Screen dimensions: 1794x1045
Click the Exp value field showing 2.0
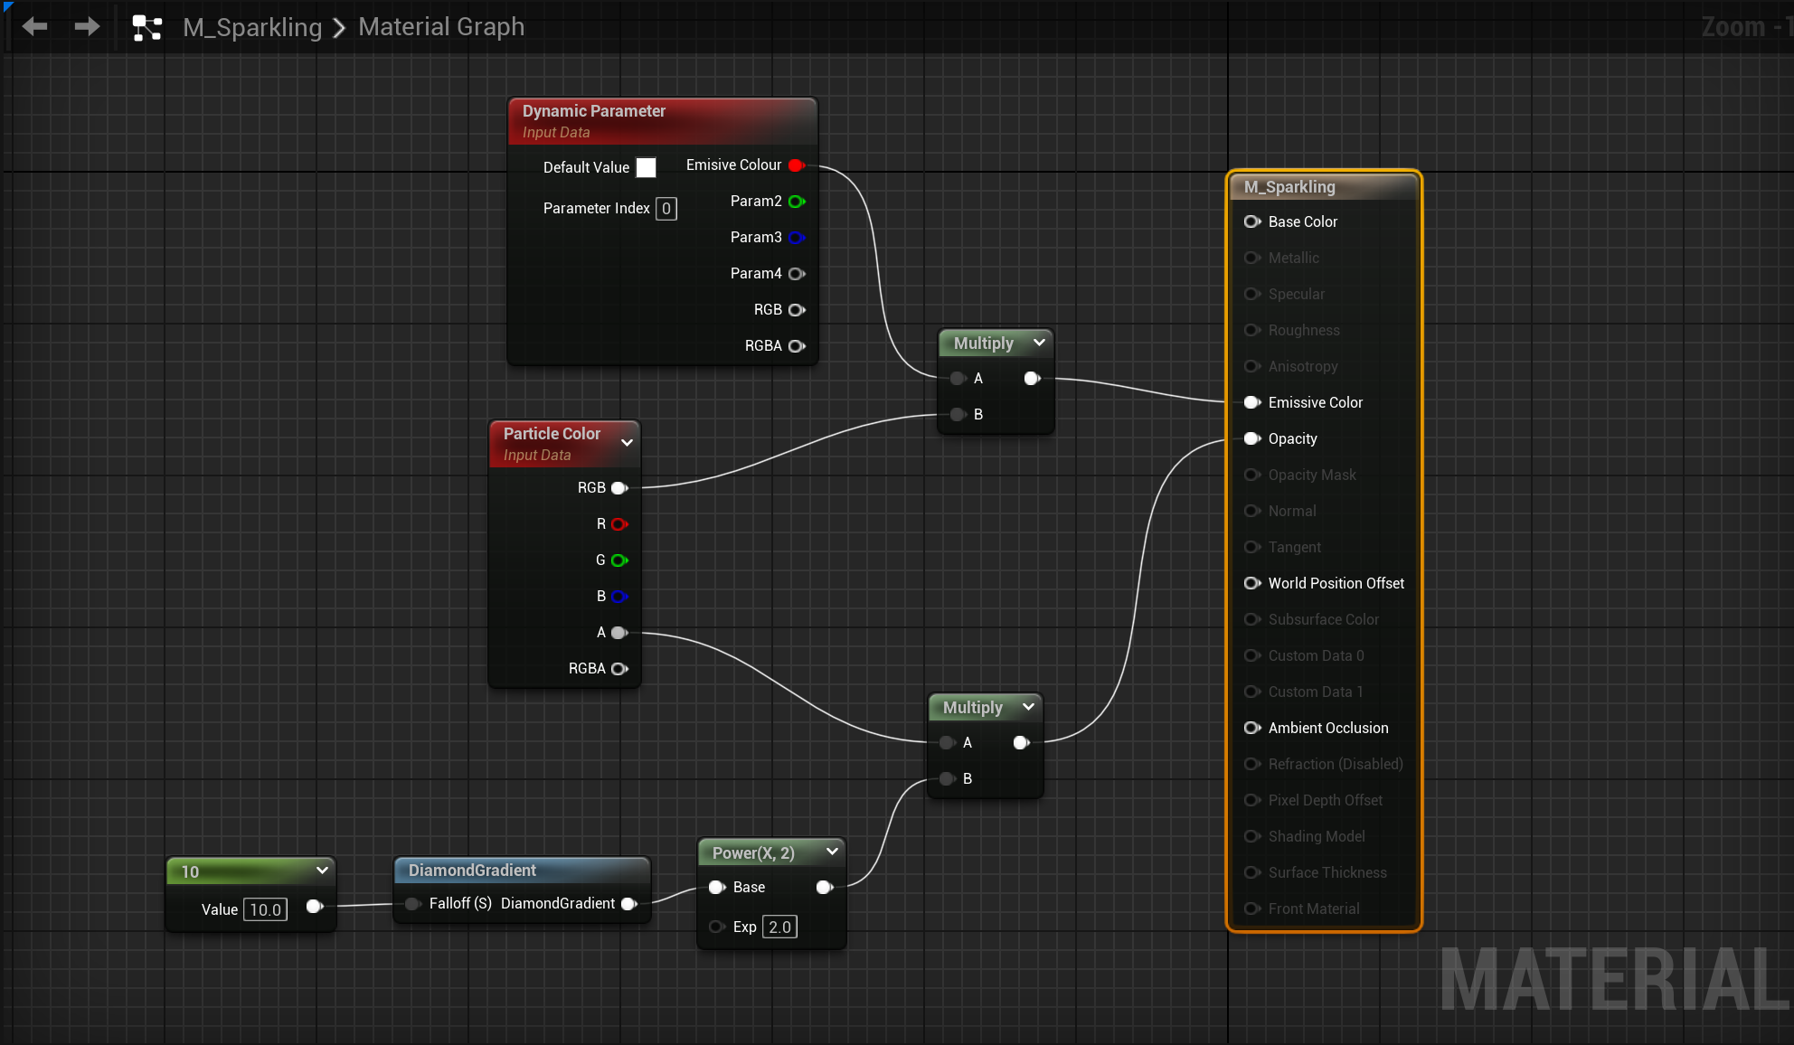point(779,927)
